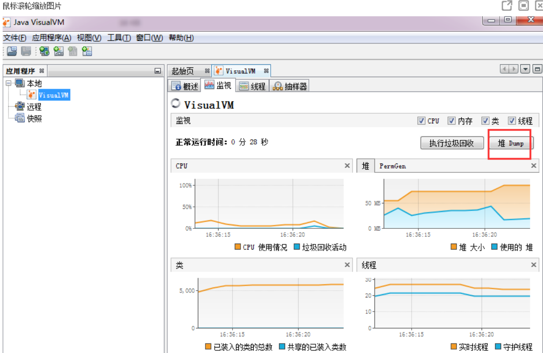The image size is (543, 353).
Task: Collapse the 本地 tree node
Action: click(x=8, y=83)
